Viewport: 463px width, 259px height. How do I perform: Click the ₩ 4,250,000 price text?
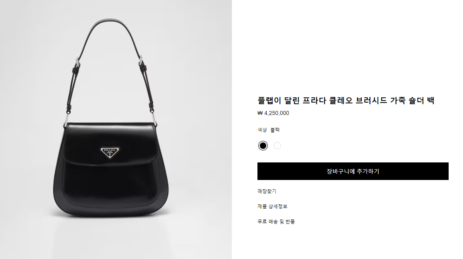point(273,113)
